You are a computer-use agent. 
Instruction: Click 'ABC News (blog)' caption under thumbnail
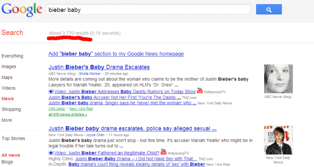tap(278, 97)
